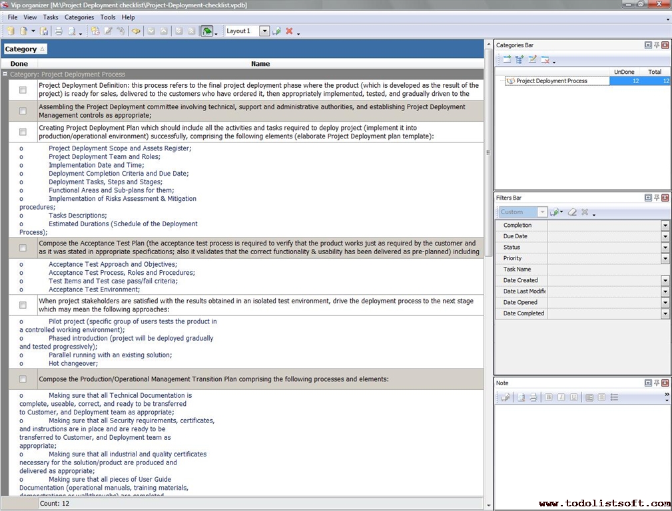The width and height of the screenshot is (672, 511).
Task: Click the delete category icon in Categories Bar
Action: [x=545, y=60]
